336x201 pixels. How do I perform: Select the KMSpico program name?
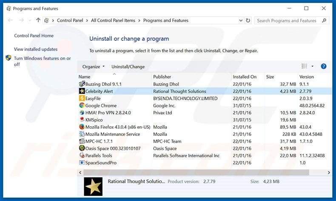point(94,120)
